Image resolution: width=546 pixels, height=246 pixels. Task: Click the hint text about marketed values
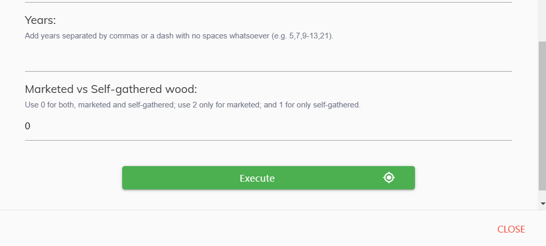pos(192,105)
